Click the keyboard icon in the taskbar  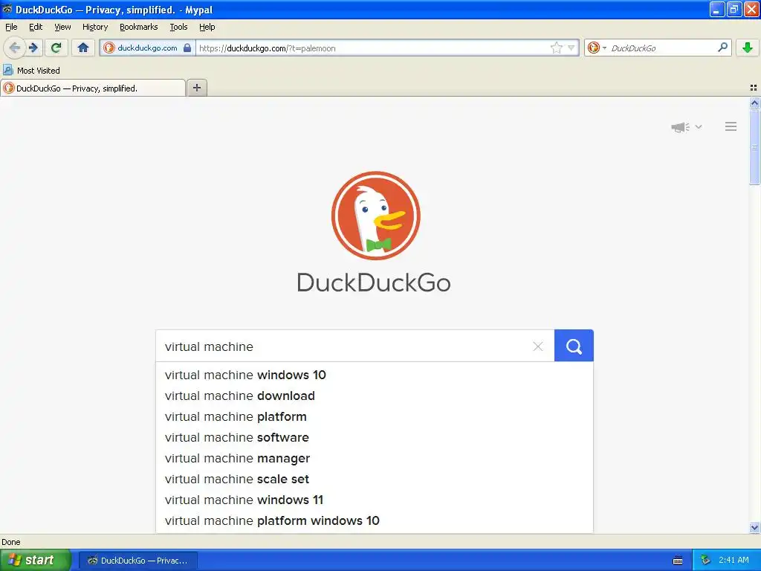click(x=678, y=561)
